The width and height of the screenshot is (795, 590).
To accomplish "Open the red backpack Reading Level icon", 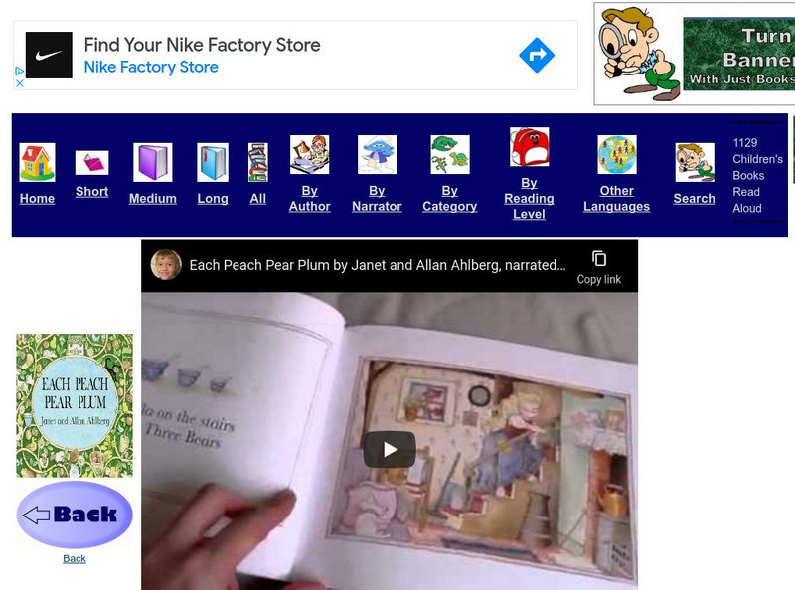I will tap(529, 146).
